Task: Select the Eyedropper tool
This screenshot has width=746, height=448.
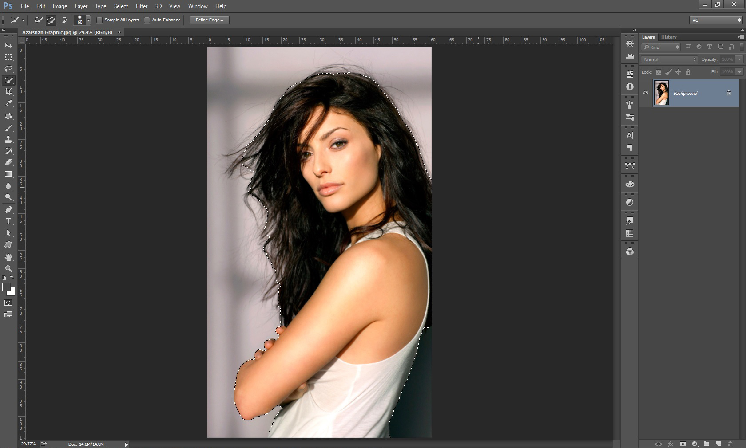Action: tap(8, 103)
